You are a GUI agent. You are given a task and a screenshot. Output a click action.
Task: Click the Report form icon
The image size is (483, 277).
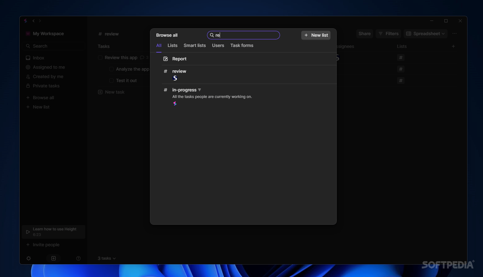166,59
